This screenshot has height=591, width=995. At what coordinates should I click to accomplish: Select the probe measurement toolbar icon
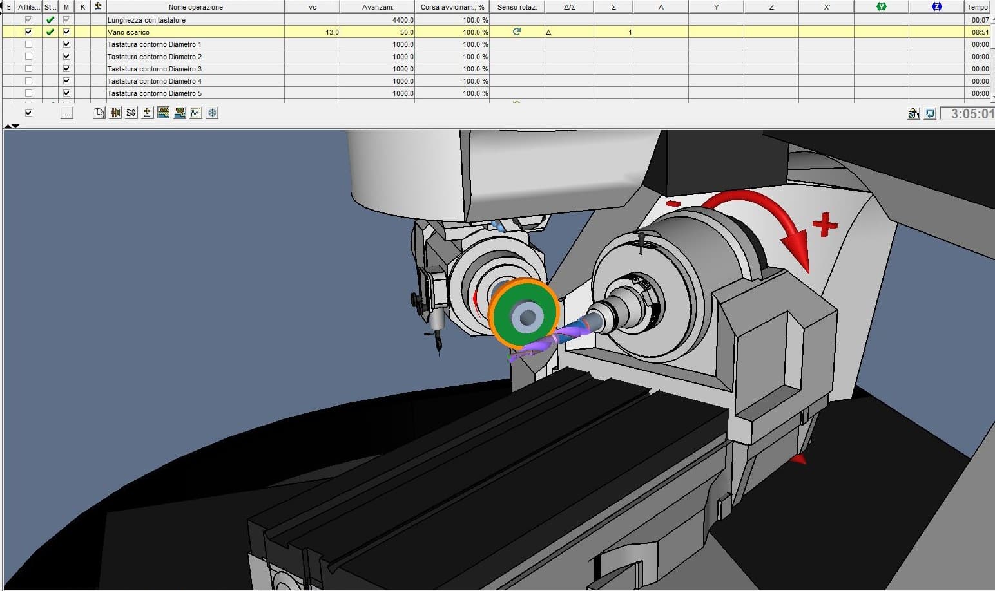point(147,113)
